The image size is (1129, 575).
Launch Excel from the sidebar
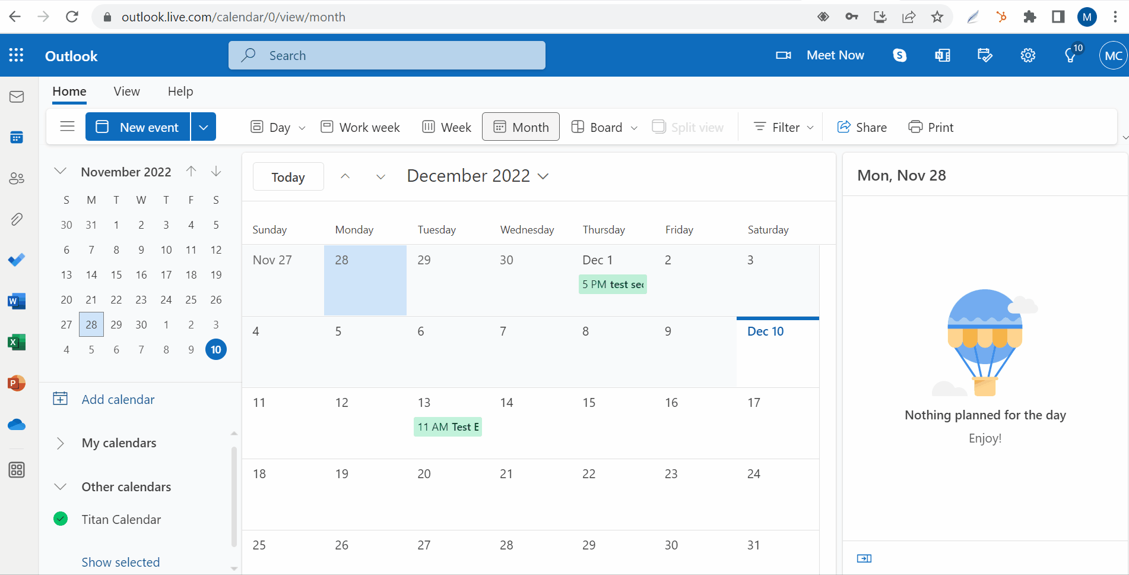click(x=17, y=342)
